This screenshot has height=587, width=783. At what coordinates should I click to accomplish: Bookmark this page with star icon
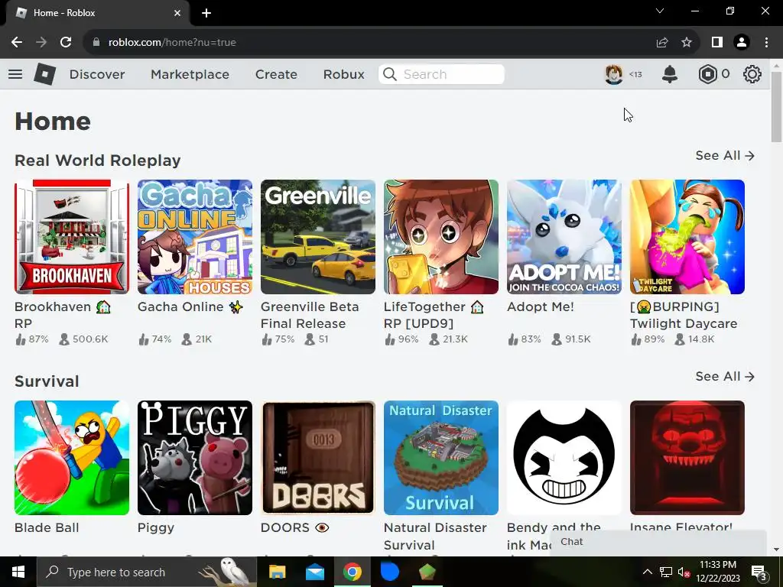point(687,43)
